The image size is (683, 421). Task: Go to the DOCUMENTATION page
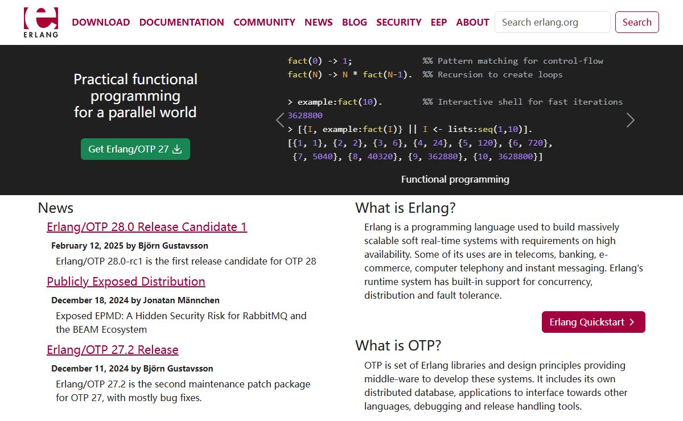[x=182, y=22]
